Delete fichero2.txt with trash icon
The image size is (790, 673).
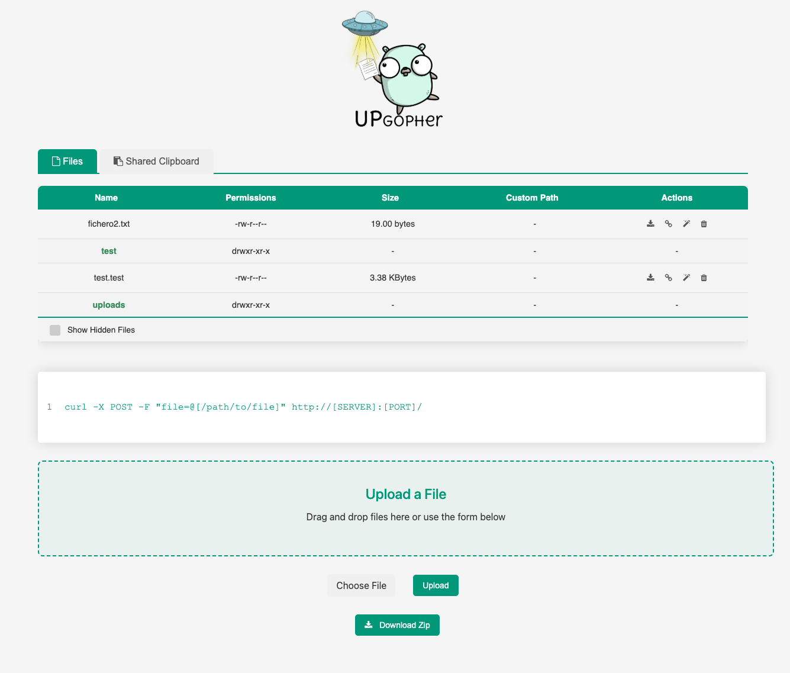point(704,224)
